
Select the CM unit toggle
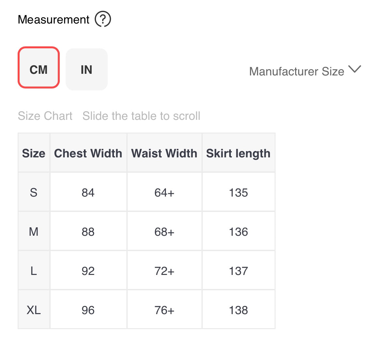[39, 68]
